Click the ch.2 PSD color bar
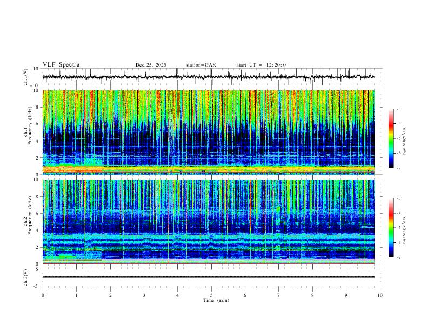 (x=391, y=228)
